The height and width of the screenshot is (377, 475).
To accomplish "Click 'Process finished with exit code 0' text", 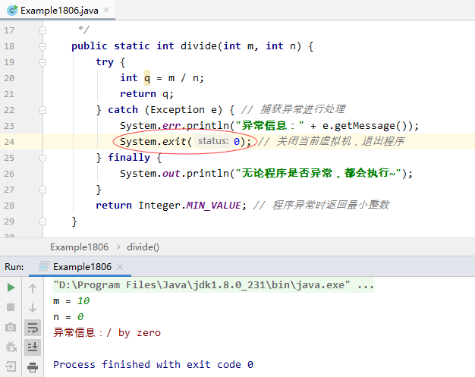I will [153, 365].
